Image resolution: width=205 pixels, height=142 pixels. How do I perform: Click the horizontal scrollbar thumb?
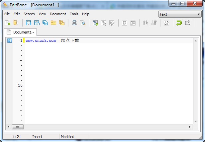click(18, 127)
